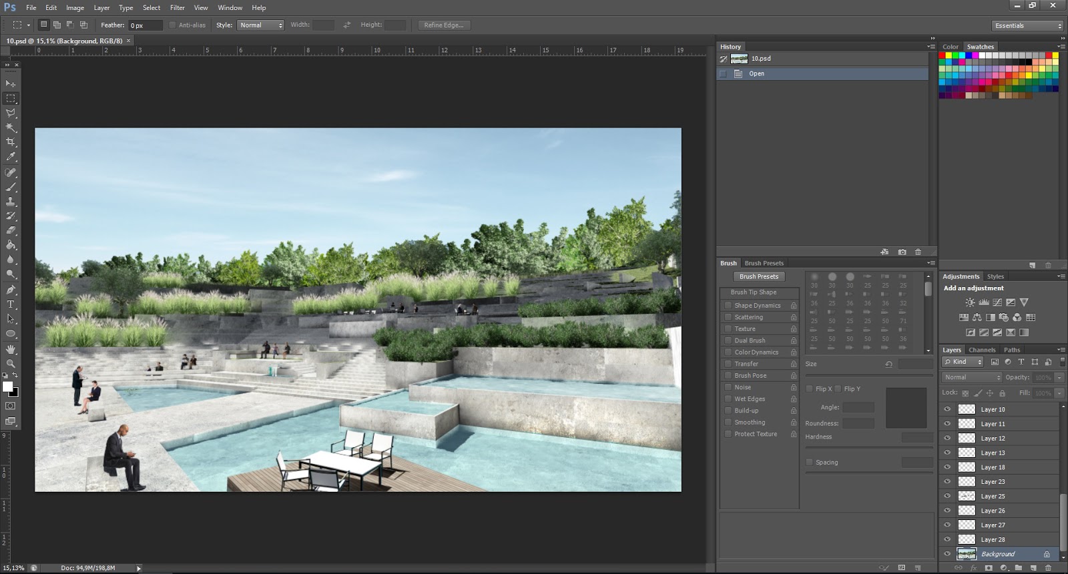Viewport: 1068px width, 574px height.
Task: Hide Layer 25 visibility eye
Action: pyautogui.click(x=947, y=496)
